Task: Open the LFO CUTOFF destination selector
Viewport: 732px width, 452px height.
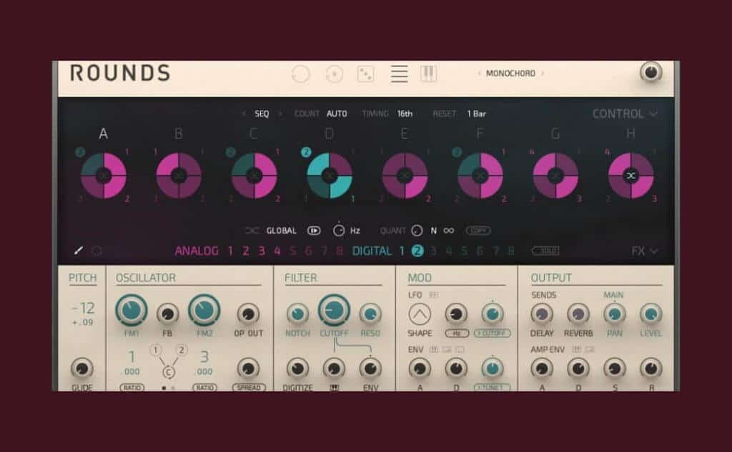Action: pyautogui.click(x=493, y=333)
